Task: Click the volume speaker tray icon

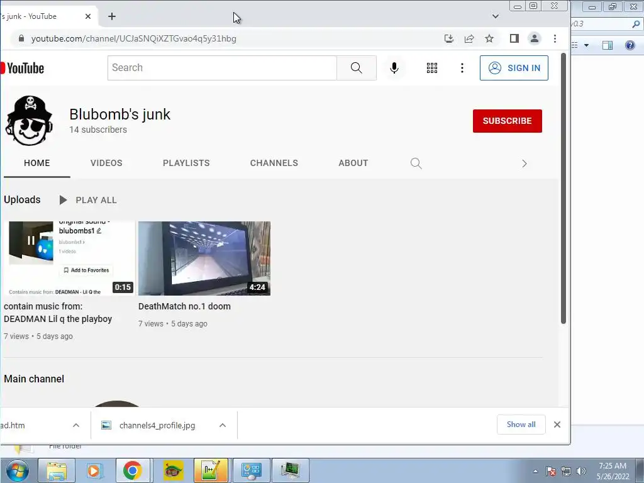Action: point(580,471)
